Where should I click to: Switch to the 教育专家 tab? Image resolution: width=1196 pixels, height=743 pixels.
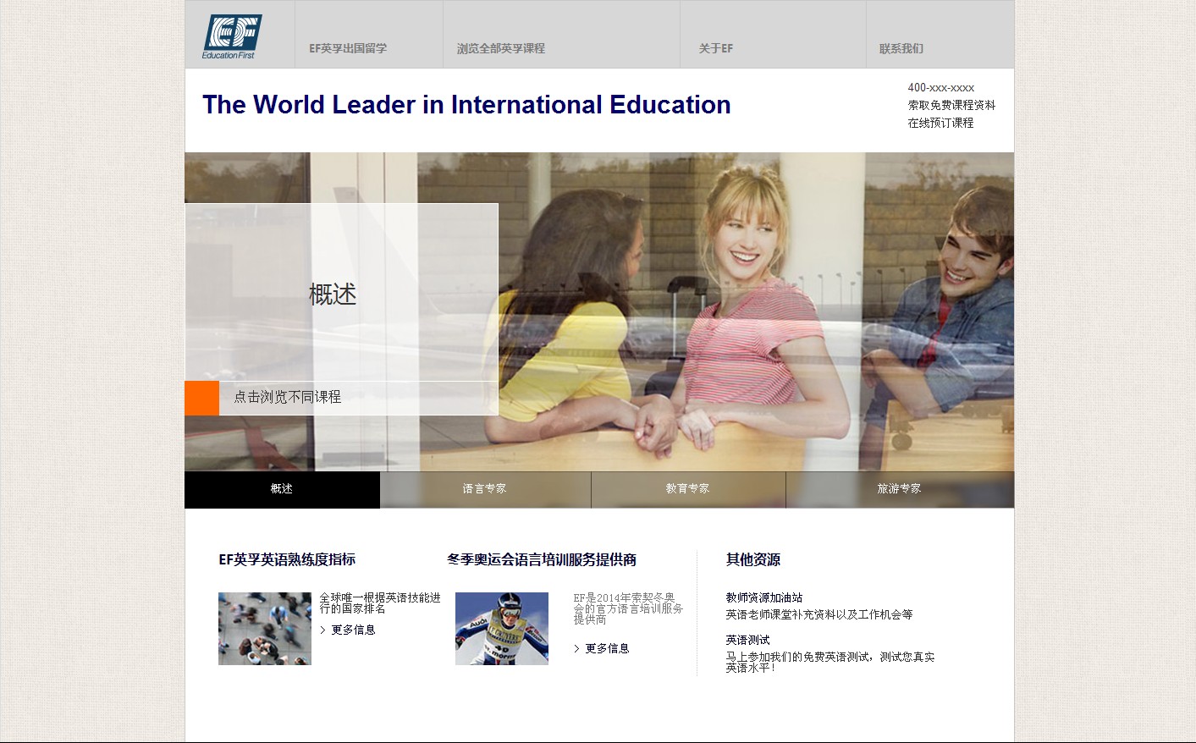coord(688,489)
